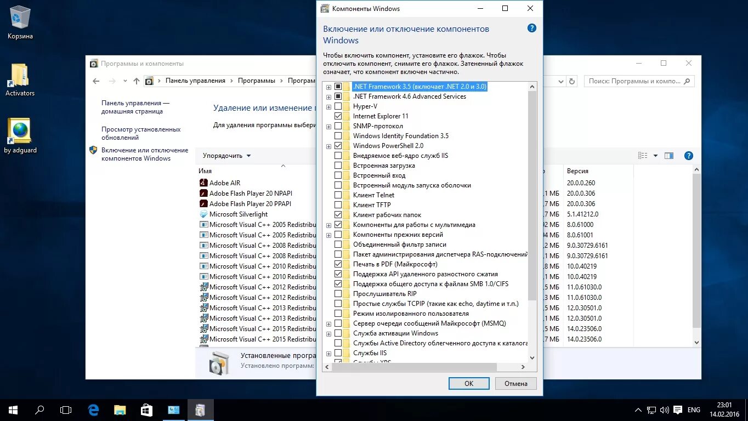Select Служба активации Windows tree item
The height and width of the screenshot is (421, 748).
coord(395,333)
